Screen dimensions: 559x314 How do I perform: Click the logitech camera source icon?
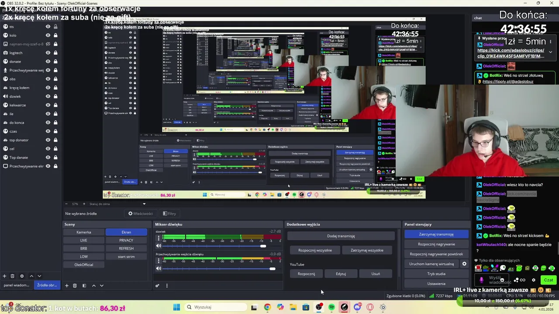(x=5, y=53)
